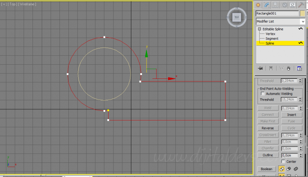
Task: Click Remove Modifier from stack icon
Action: tap(289, 68)
